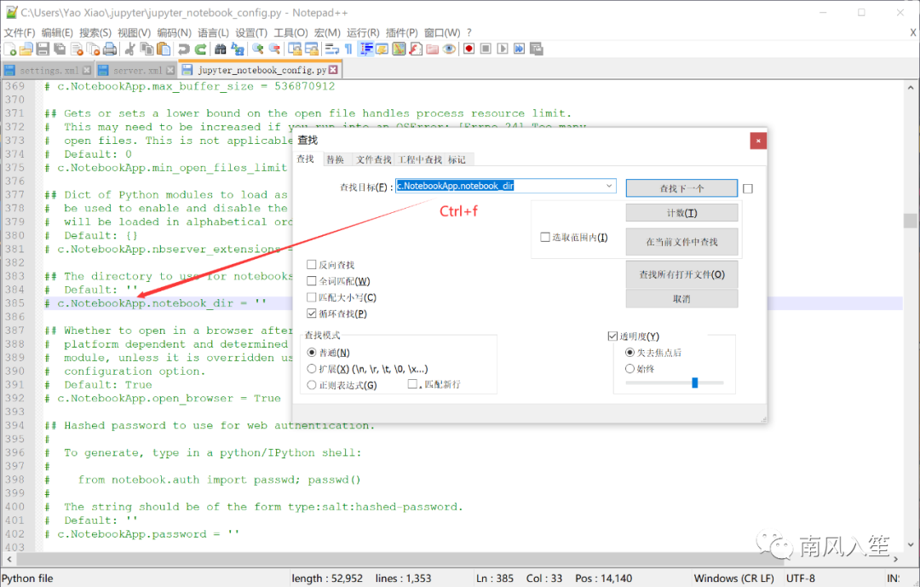Viewport: 920px width, 587px height.
Task: Click the Save All toolbar icon
Action: (60, 49)
